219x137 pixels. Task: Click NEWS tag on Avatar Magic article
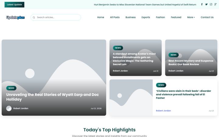click(118, 48)
